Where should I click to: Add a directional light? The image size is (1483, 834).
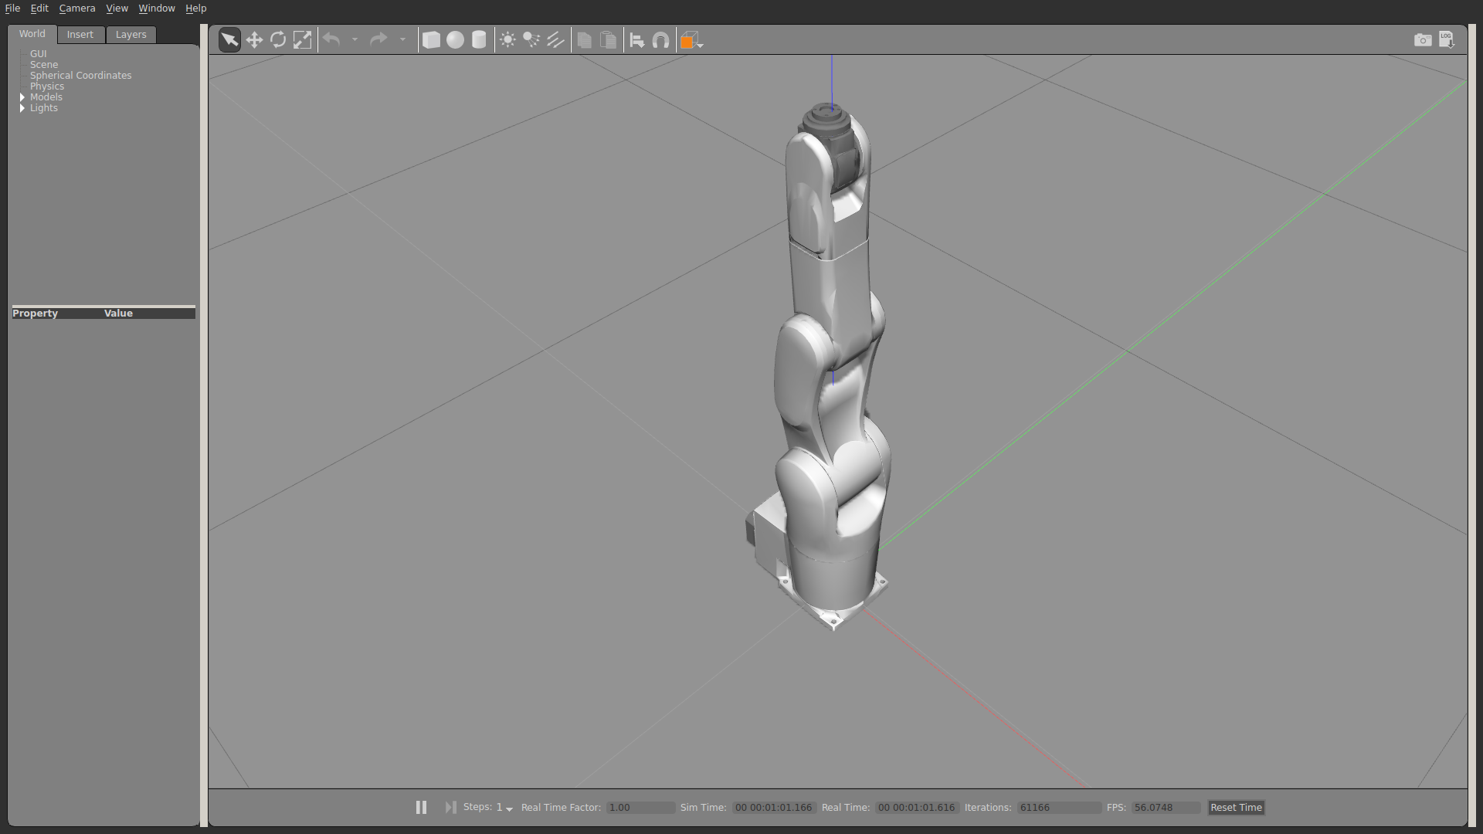(555, 40)
